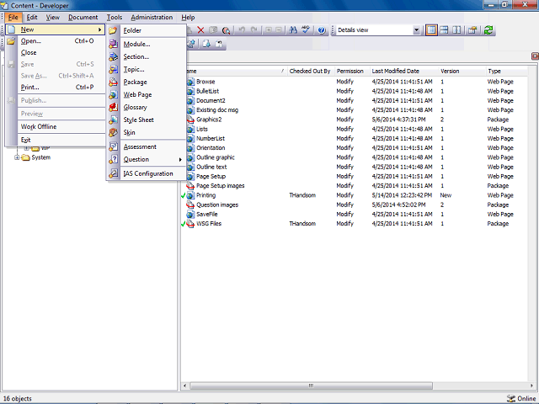Select the WSG Files row
The height and width of the screenshot is (404, 539).
tap(354, 224)
